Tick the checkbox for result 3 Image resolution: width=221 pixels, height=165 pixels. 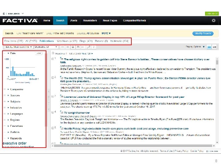[x=53, y=96]
